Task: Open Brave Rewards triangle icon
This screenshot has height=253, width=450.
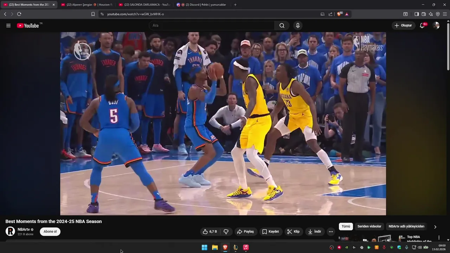Action: tap(347, 14)
